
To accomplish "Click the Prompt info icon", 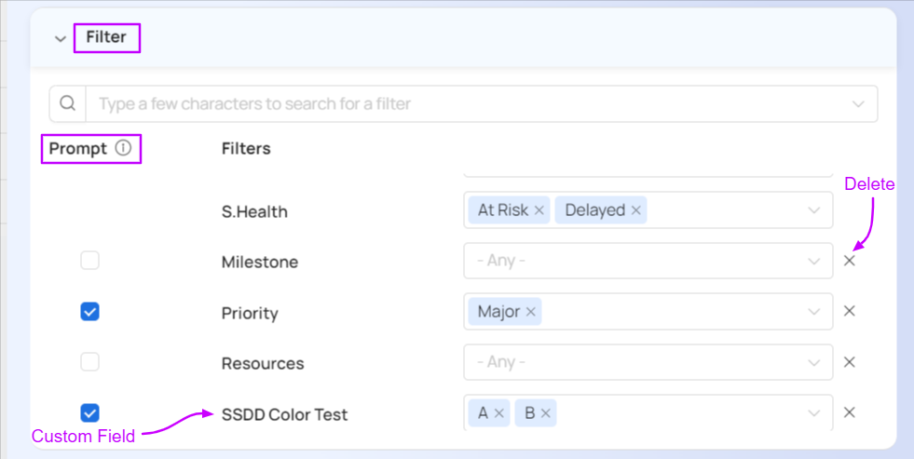I will pos(124,148).
